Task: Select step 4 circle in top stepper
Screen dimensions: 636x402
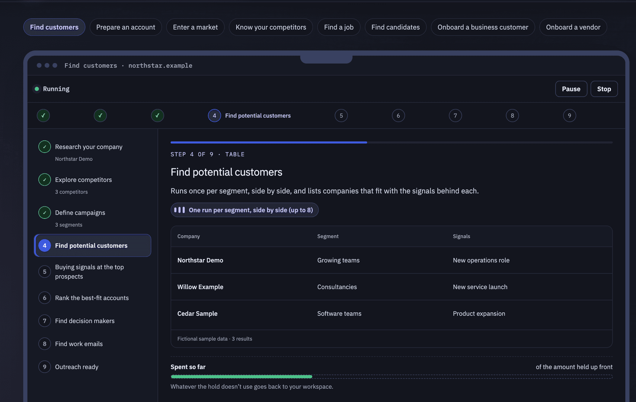Action: [x=214, y=115]
